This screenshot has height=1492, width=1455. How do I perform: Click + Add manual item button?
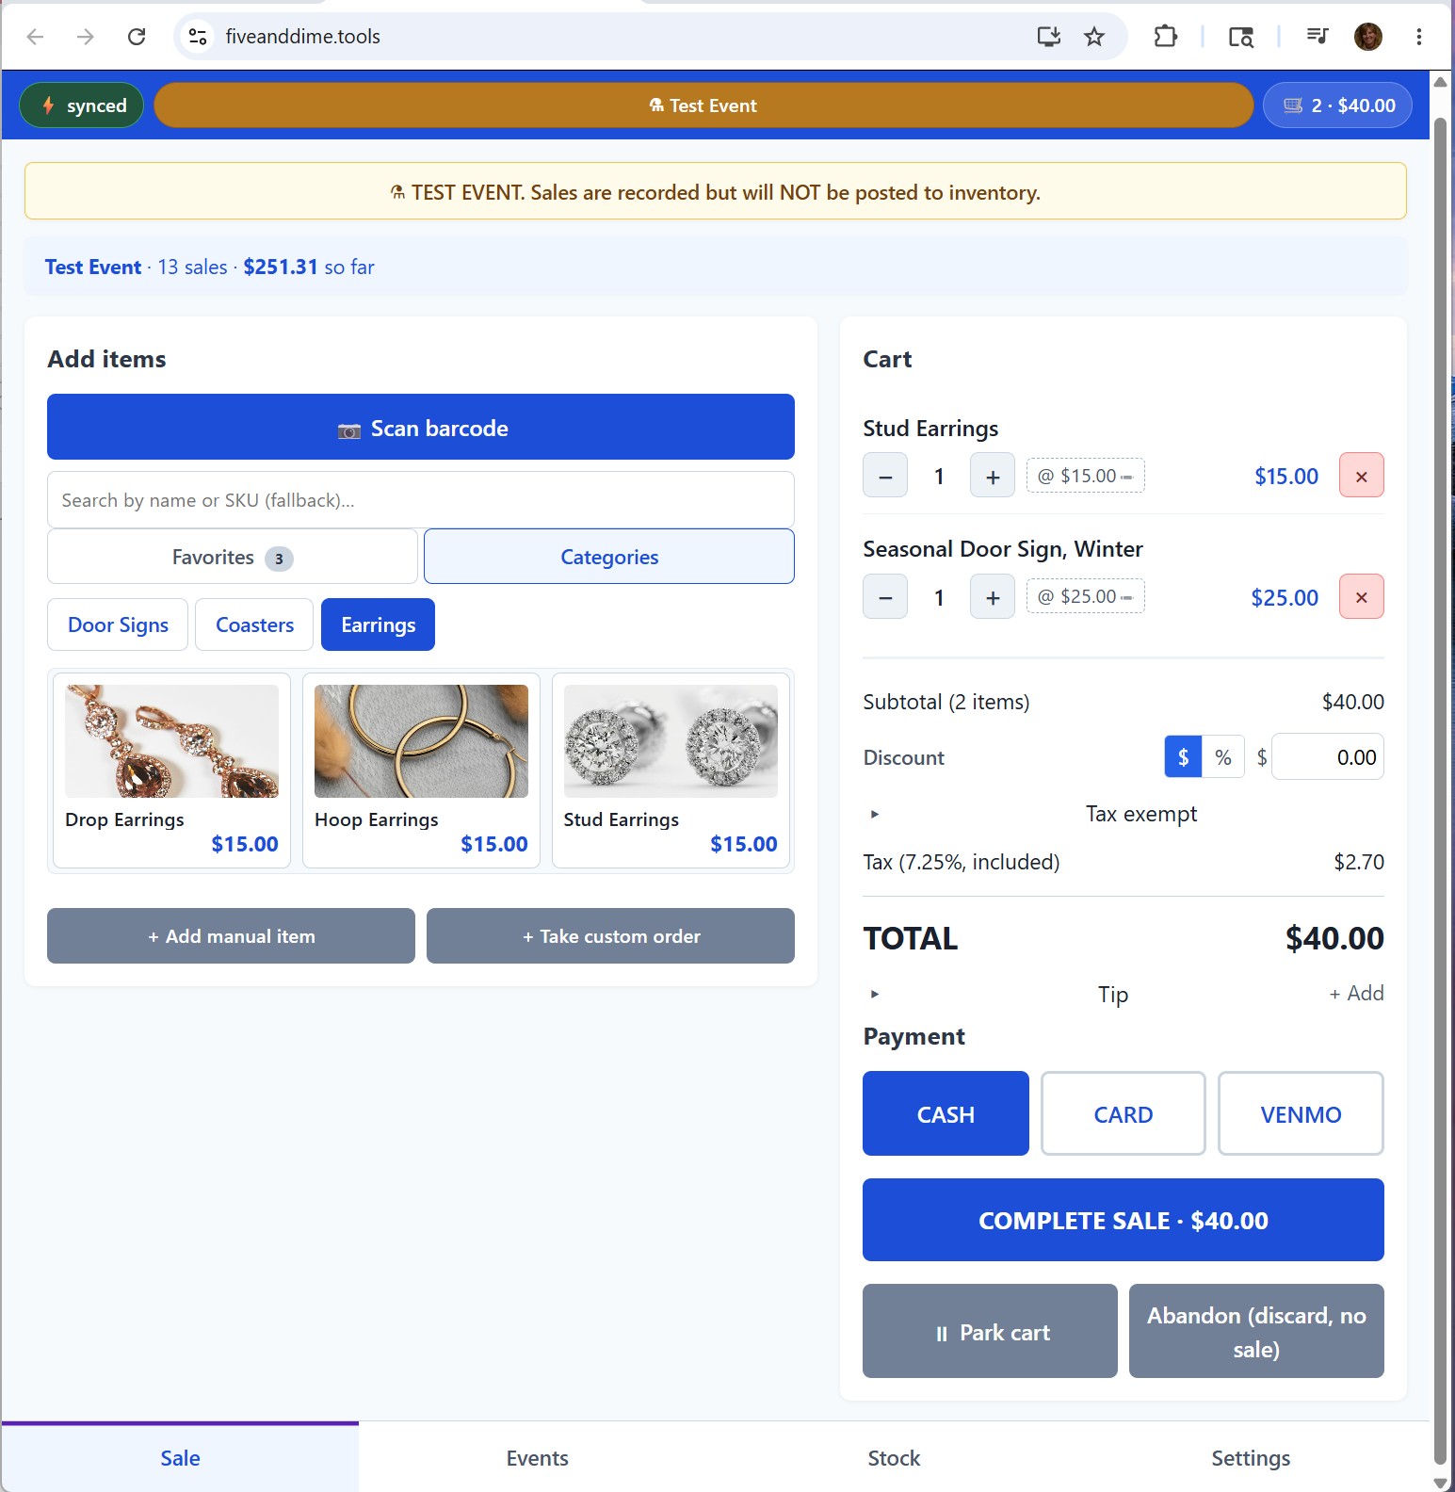(231, 936)
